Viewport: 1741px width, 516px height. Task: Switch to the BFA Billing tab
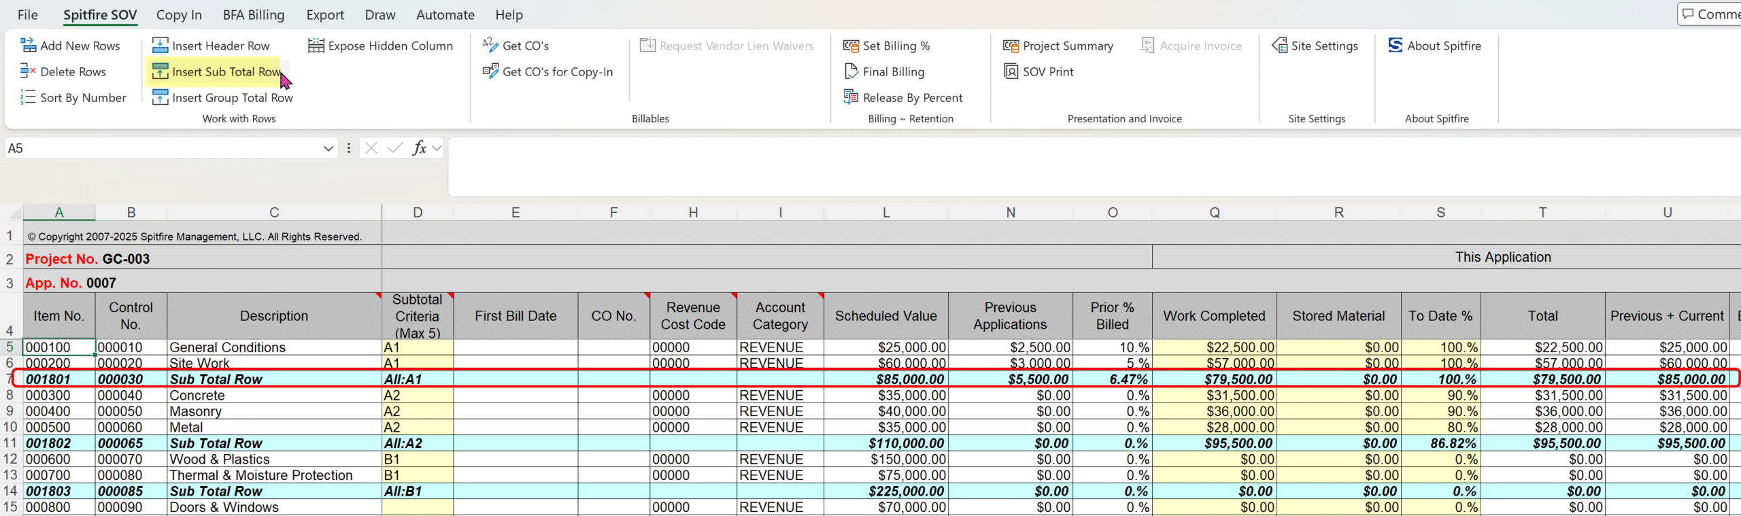click(x=254, y=15)
